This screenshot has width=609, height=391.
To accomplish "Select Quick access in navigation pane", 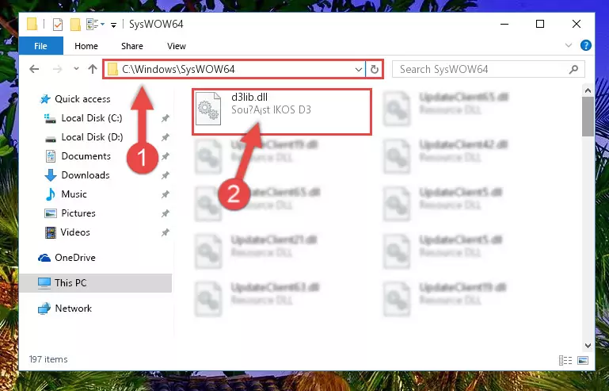I will [x=82, y=99].
